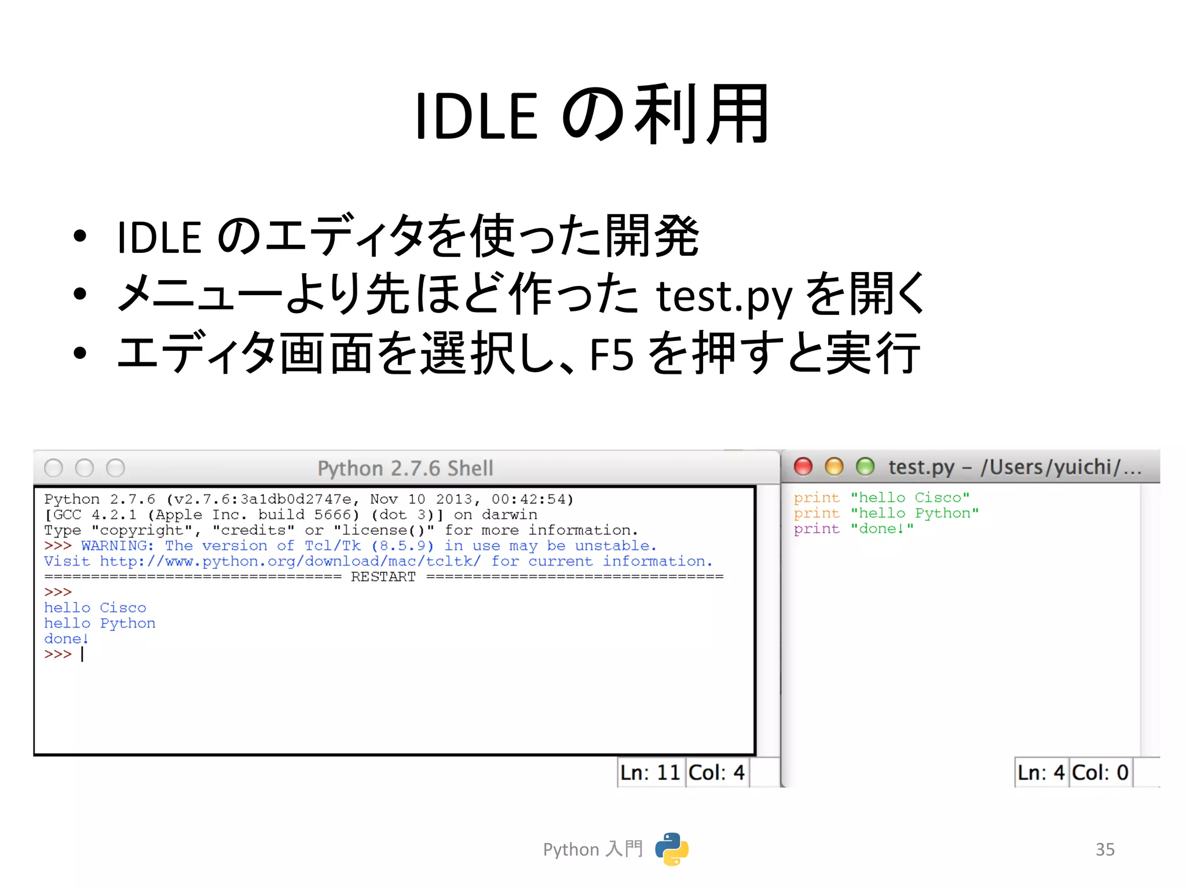Click the Python 2.7.6 Shell title bar
Viewport: 1186px width, 889px height.
[x=405, y=468]
